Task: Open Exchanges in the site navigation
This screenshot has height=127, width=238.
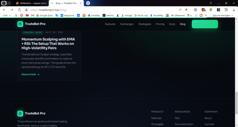Action: 127,24
